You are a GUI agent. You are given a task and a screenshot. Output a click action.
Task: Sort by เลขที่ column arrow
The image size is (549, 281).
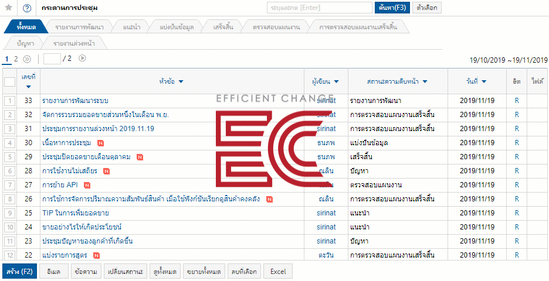[x=28, y=87]
